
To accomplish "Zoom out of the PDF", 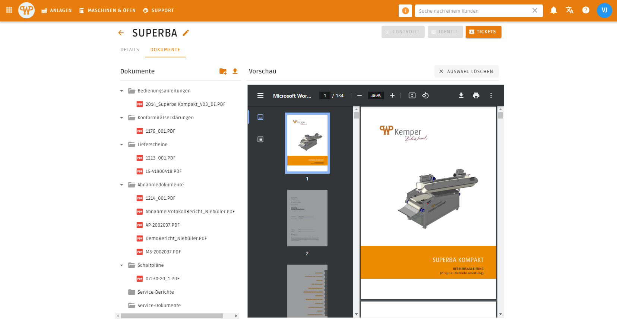I will [x=360, y=95].
